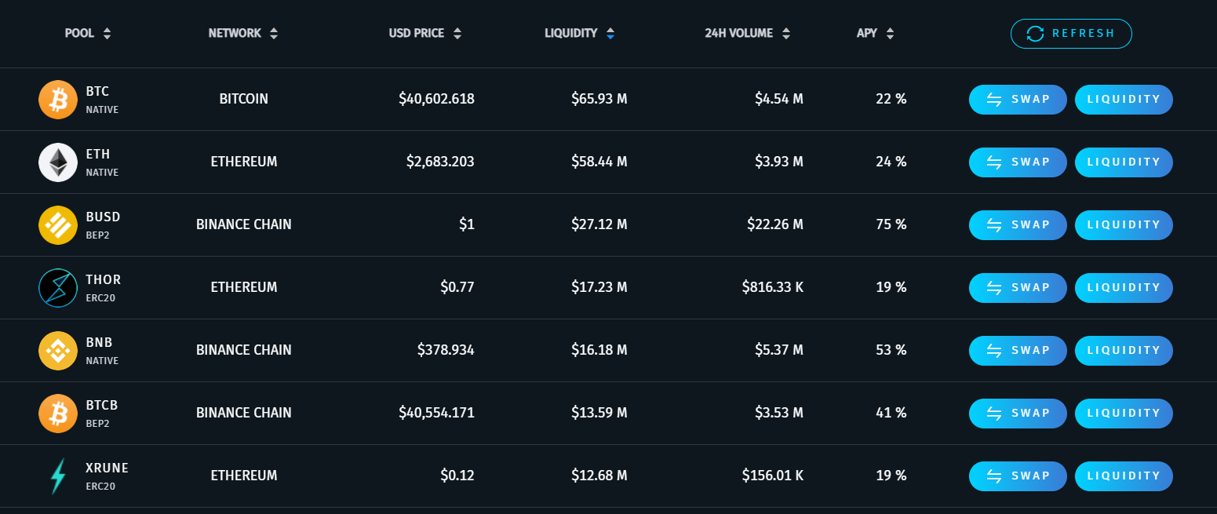Swap BNB using its Swap button

[1018, 351]
